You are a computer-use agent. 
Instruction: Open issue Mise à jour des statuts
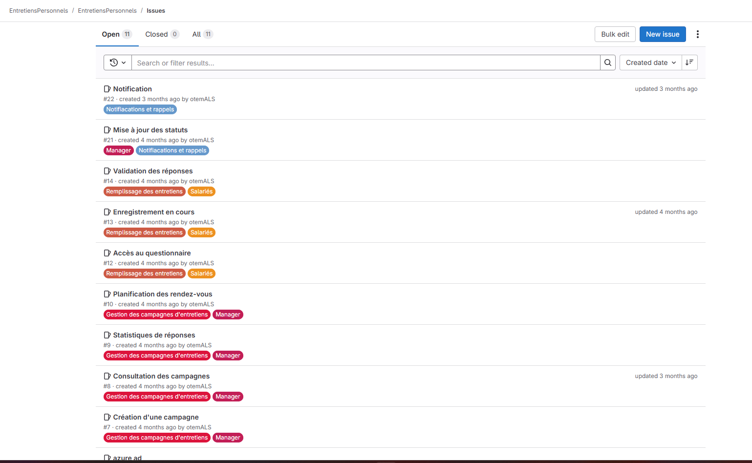(x=150, y=130)
